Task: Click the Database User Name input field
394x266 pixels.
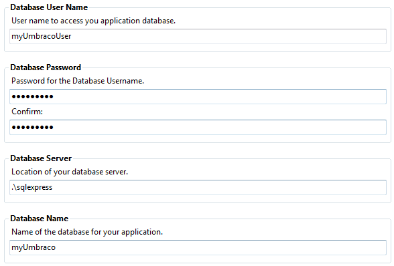Action: coord(198,36)
